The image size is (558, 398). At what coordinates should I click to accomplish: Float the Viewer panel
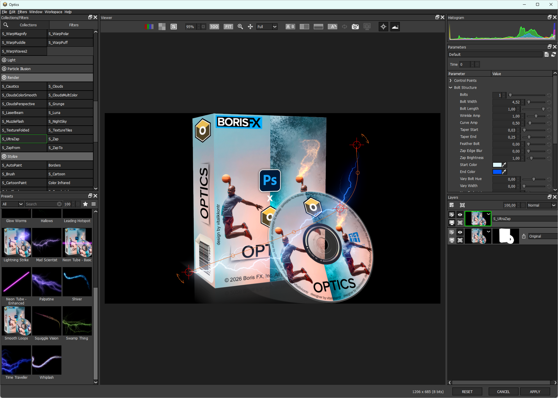pos(438,17)
